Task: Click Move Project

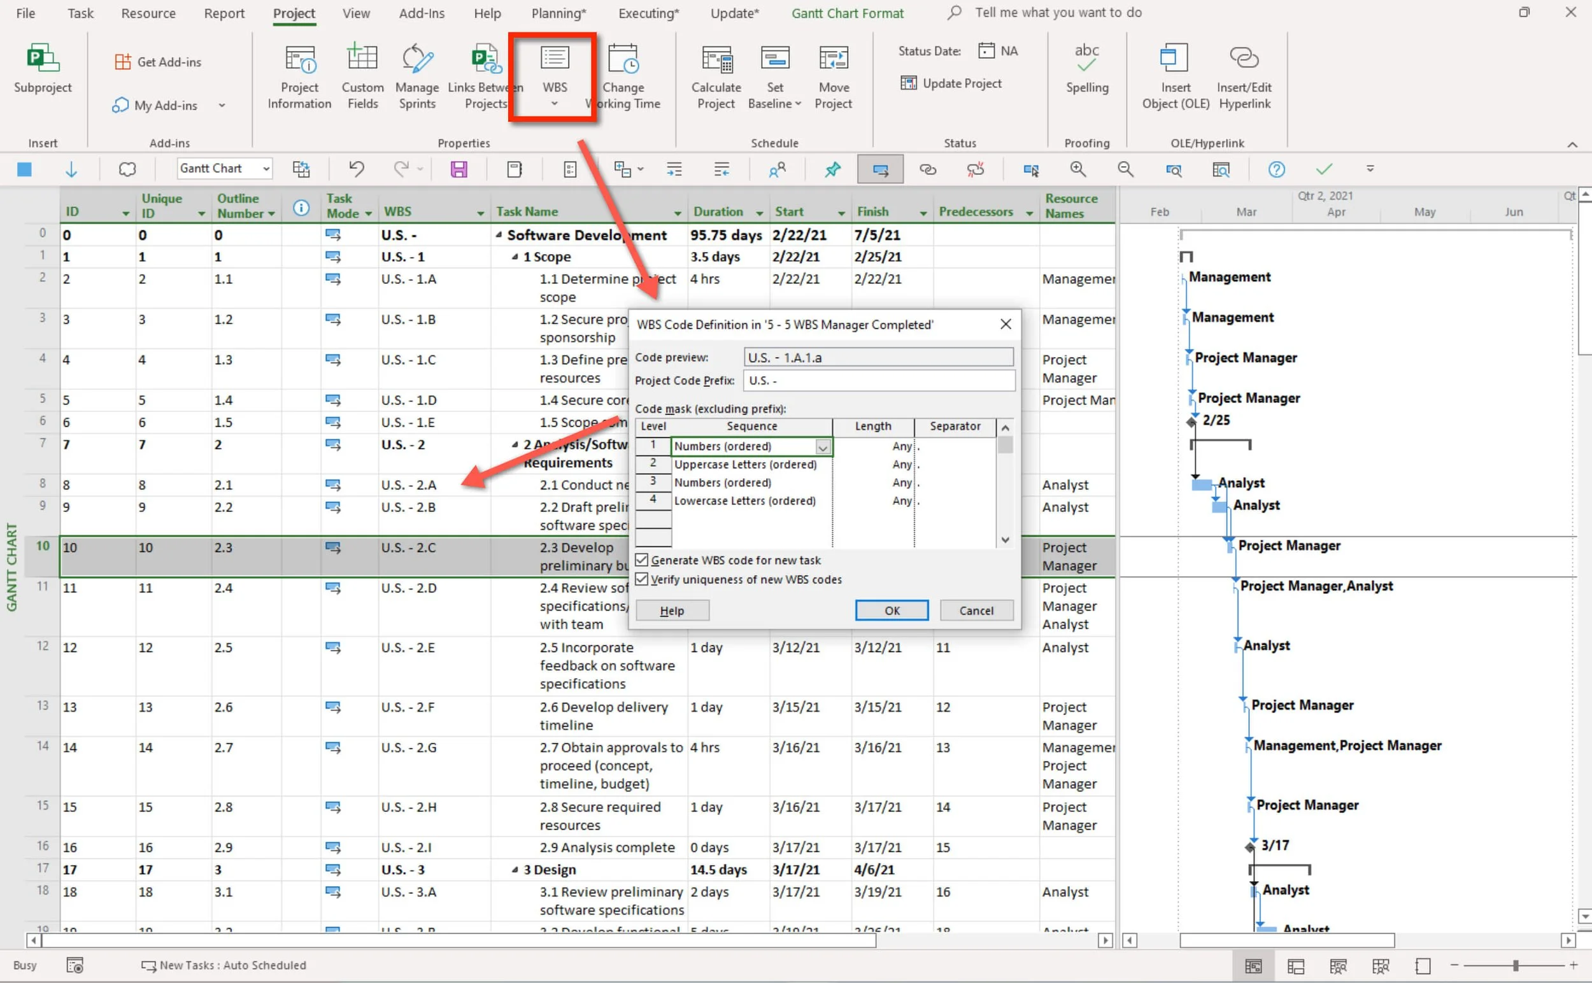Action: [x=833, y=76]
